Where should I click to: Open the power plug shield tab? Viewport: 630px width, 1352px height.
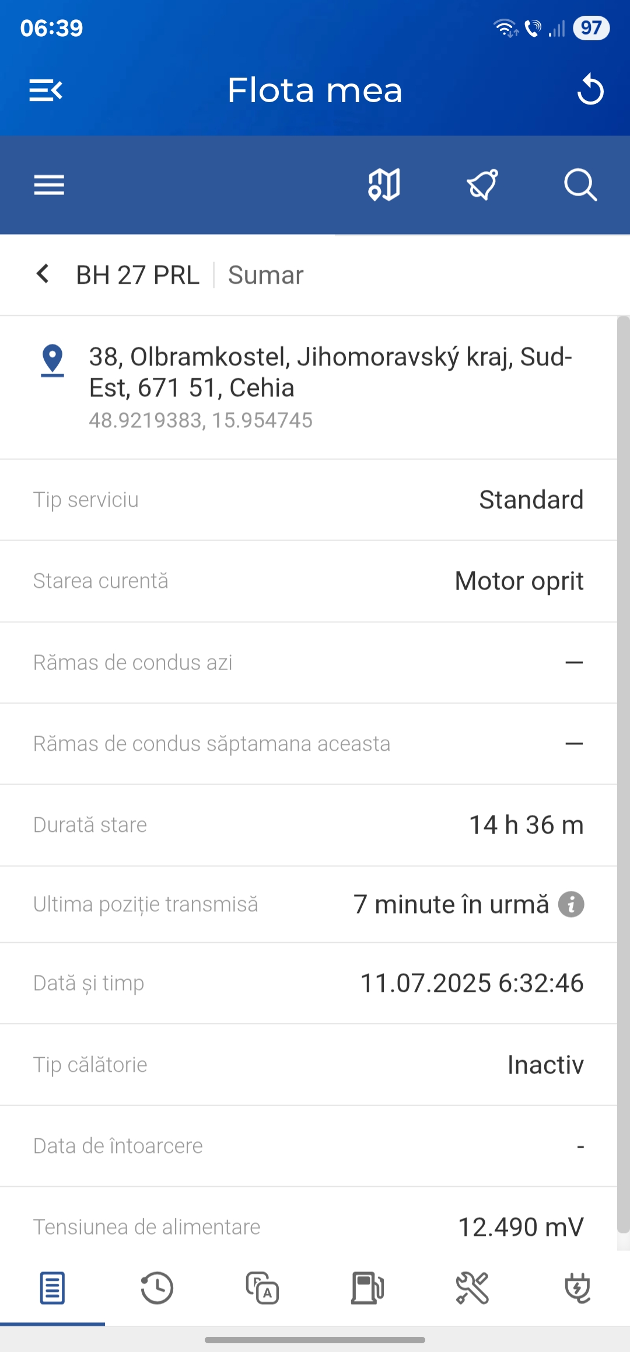pos(577,1288)
